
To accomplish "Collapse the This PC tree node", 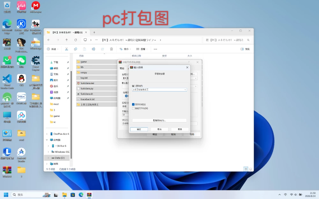I will (47, 140).
